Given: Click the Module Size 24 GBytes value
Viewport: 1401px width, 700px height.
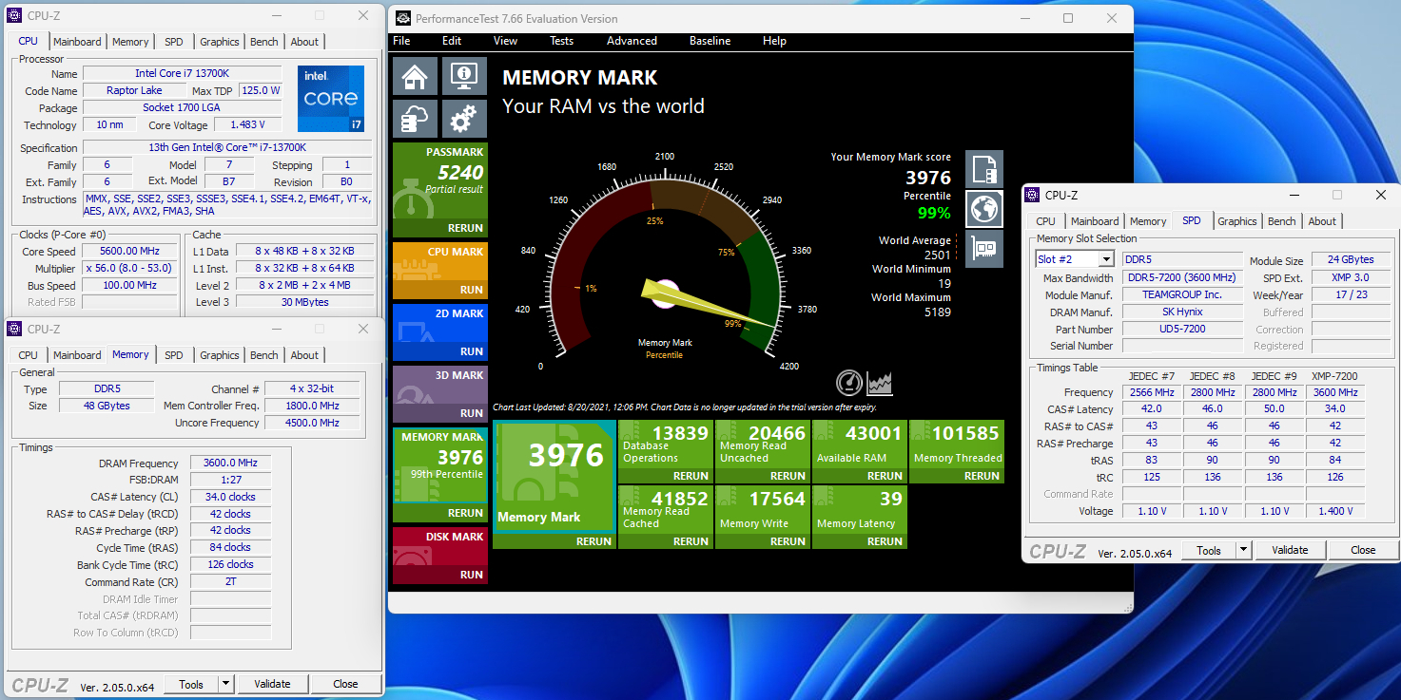Looking at the screenshot, I should (1352, 260).
